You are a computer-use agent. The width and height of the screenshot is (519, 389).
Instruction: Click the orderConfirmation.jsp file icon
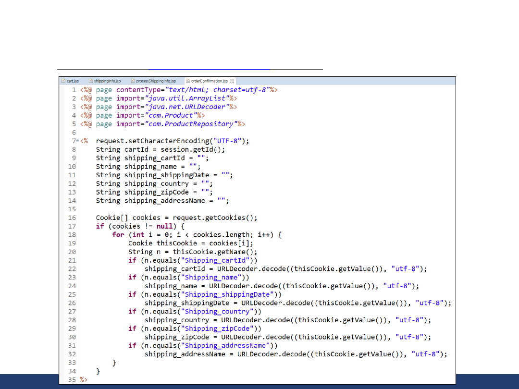pyautogui.click(x=187, y=81)
